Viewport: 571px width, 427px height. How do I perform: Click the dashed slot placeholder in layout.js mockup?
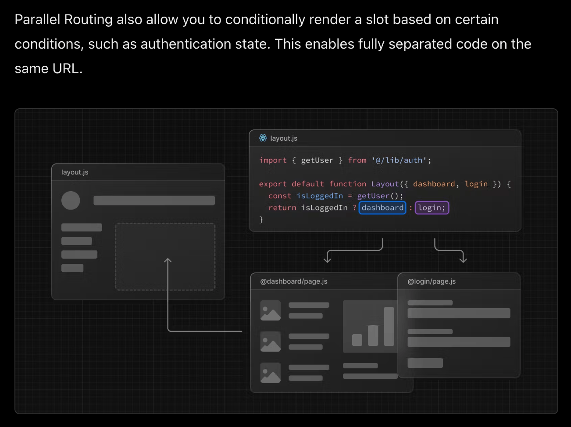tap(165, 256)
